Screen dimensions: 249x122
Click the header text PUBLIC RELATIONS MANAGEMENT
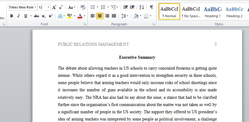[x=93, y=44]
